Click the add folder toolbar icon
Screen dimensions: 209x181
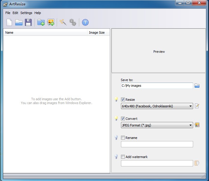41,22
